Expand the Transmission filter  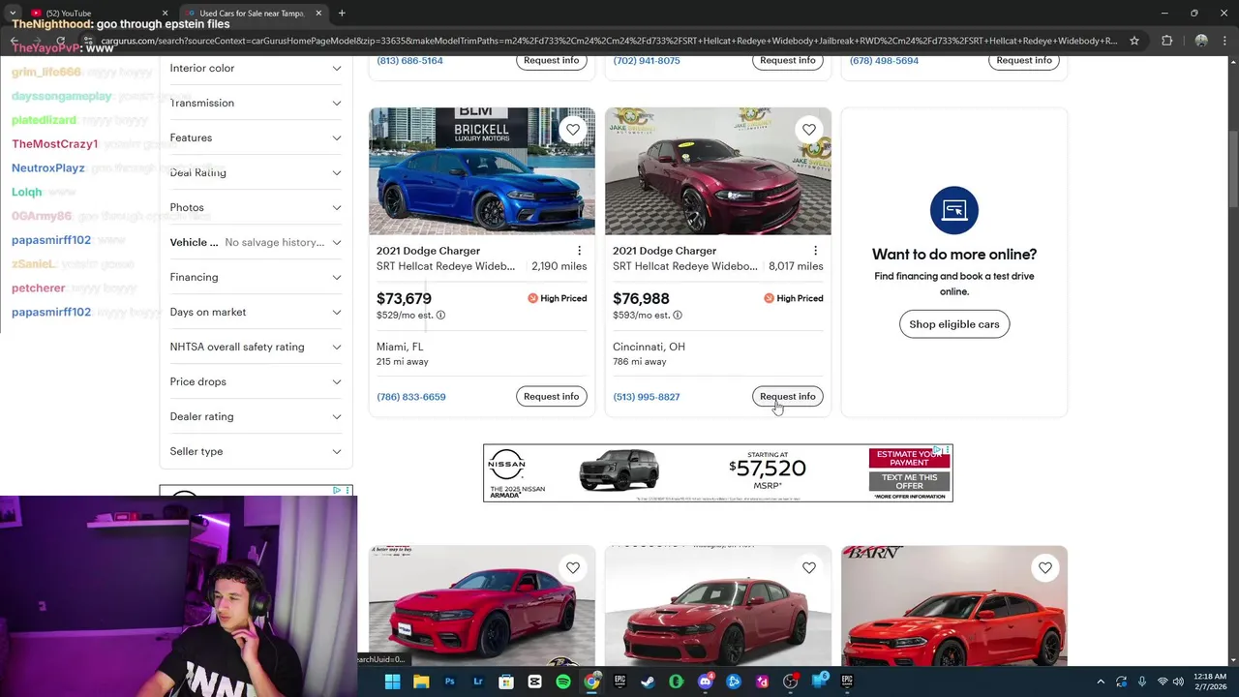click(x=256, y=103)
